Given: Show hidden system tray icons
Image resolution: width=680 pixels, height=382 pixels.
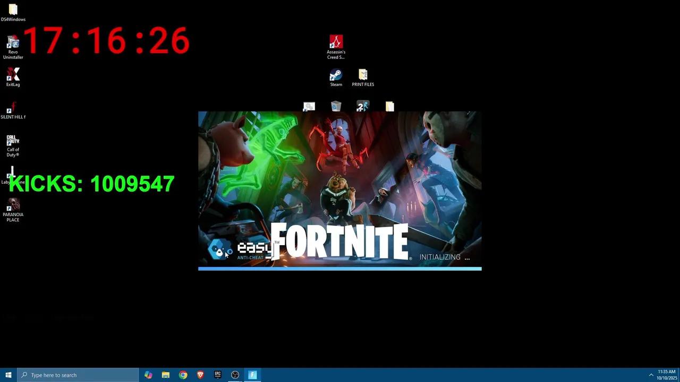Looking at the screenshot, I should 651,375.
